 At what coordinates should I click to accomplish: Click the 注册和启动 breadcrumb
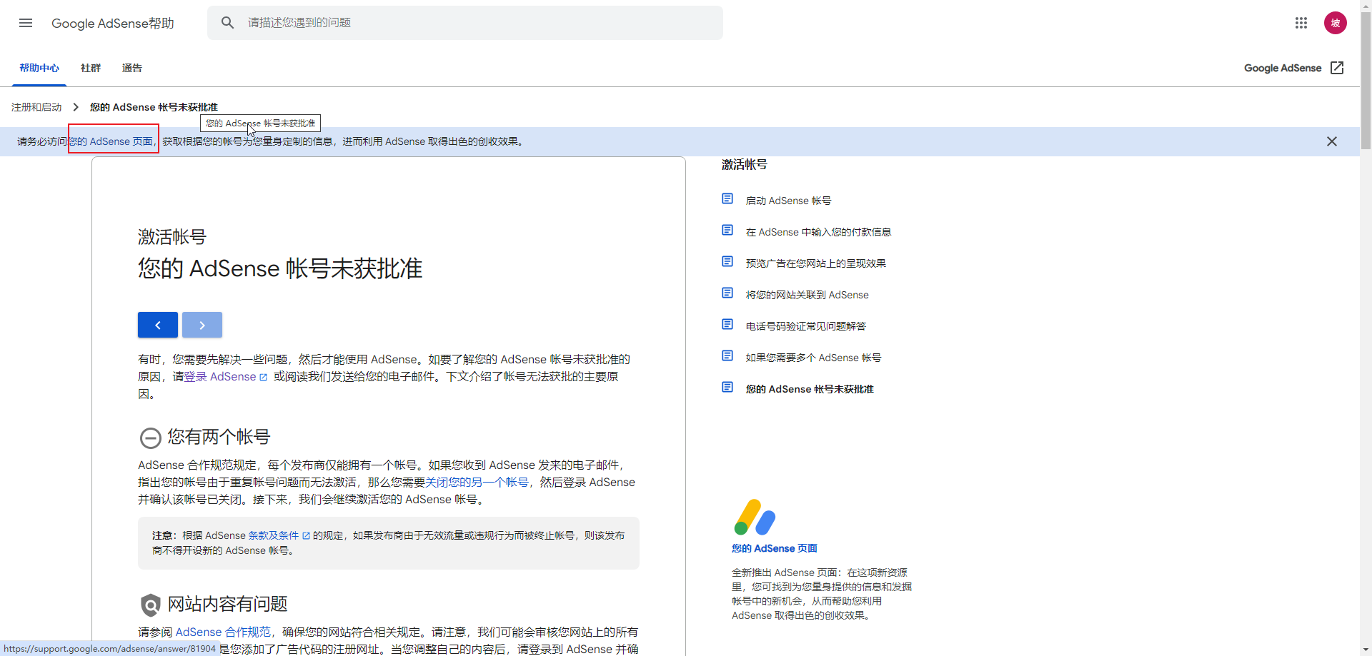pyautogui.click(x=36, y=107)
